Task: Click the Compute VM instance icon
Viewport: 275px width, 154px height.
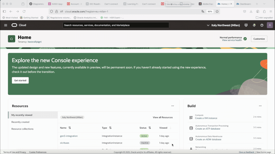Action: (x=191, y=117)
